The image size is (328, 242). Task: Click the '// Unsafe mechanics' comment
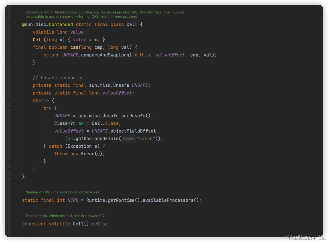(58, 78)
